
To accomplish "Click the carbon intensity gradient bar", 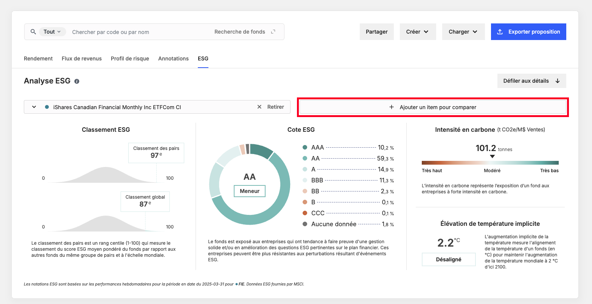I will click(x=490, y=163).
